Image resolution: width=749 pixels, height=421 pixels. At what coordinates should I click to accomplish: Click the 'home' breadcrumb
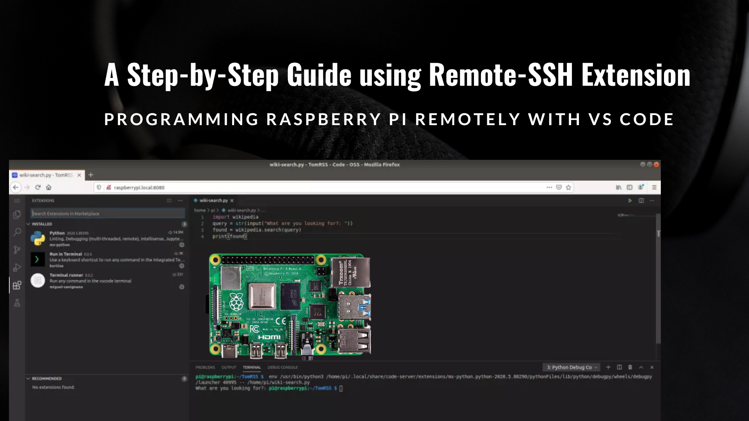coord(200,210)
